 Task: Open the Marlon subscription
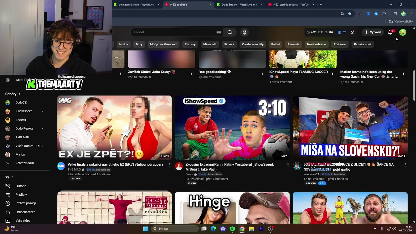tap(20, 154)
